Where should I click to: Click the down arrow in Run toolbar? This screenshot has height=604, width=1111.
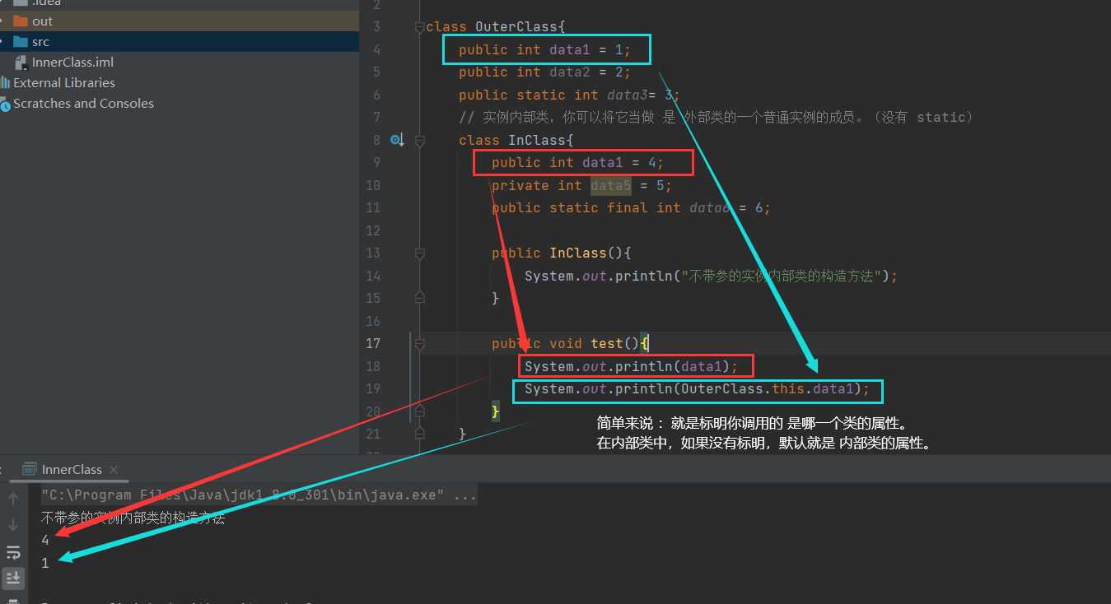[x=13, y=525]
